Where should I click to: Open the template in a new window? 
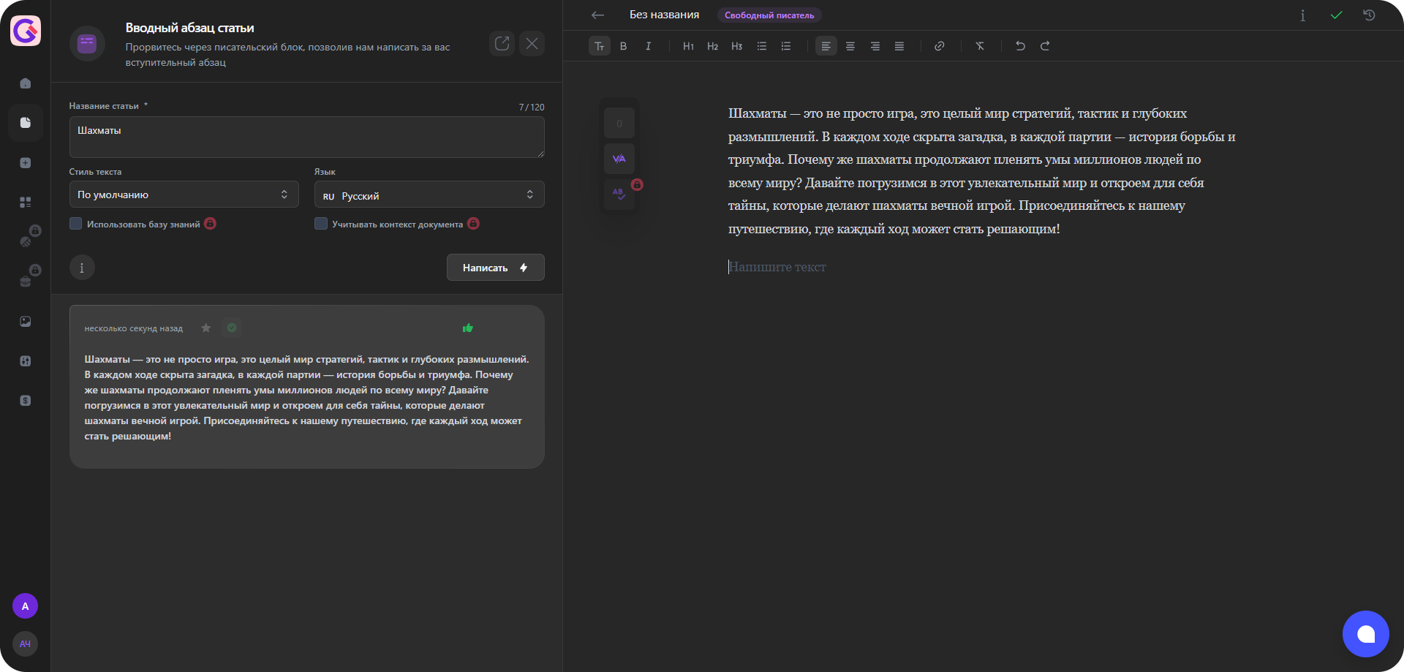click(x=502, y=44)
